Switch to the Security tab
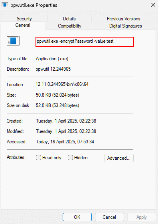 click(24, 19)
